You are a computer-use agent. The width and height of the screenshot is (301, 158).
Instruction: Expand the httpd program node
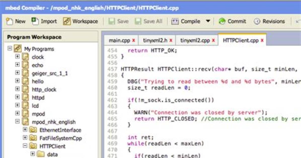17,97
